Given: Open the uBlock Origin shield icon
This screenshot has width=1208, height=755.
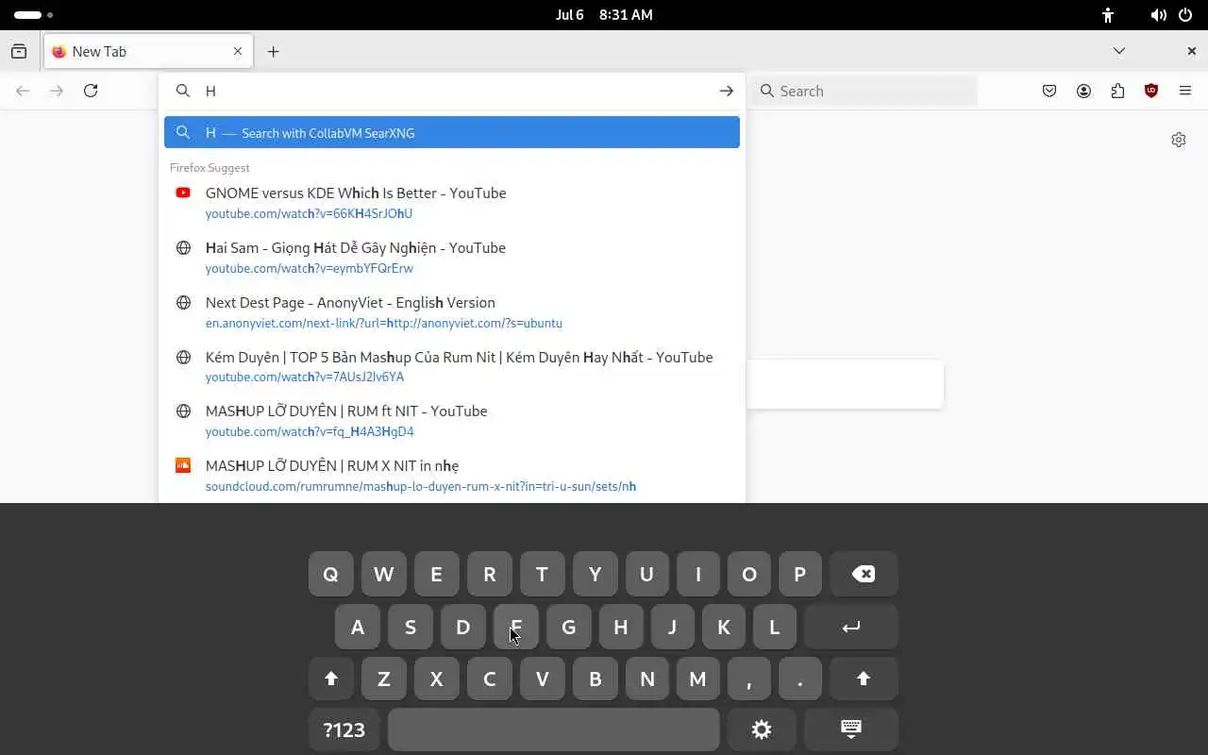Looking at the screenshot, I should click(x=1151, y=91).
